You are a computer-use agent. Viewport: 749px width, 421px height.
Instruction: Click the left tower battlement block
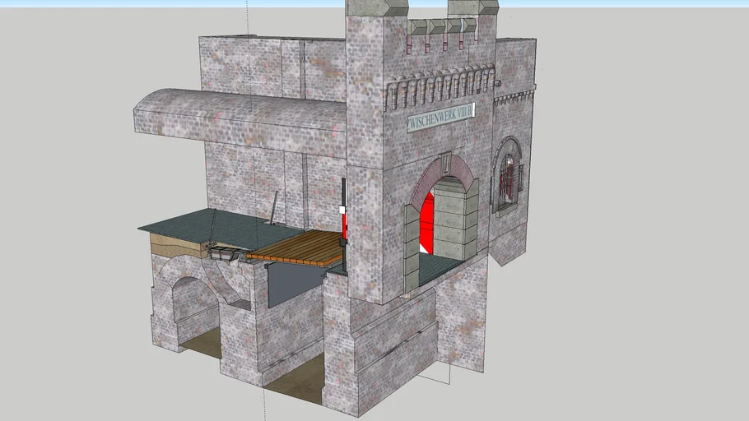[377, 7]
